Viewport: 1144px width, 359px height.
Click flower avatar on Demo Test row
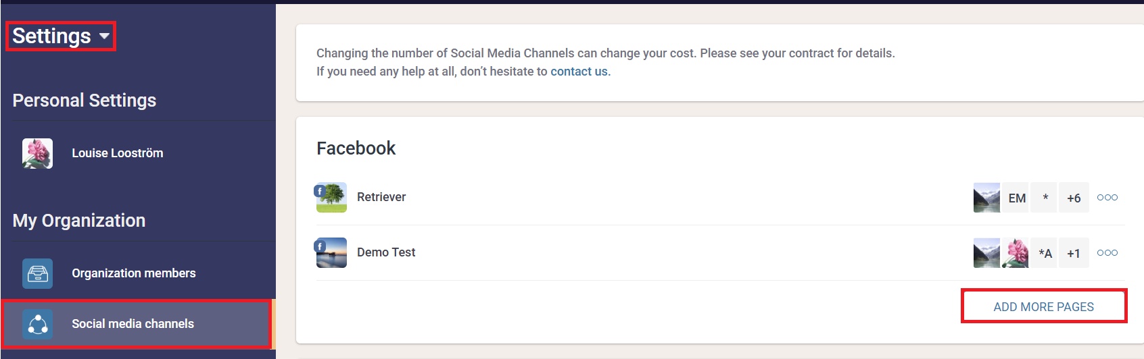[x=1015, y=253]
